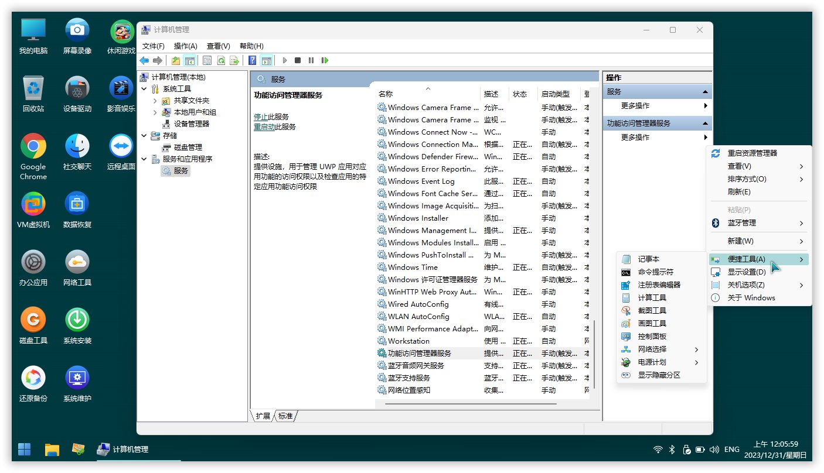Sort services by the 启动类型 column header

pyautogui.click(x=559, y=94)
